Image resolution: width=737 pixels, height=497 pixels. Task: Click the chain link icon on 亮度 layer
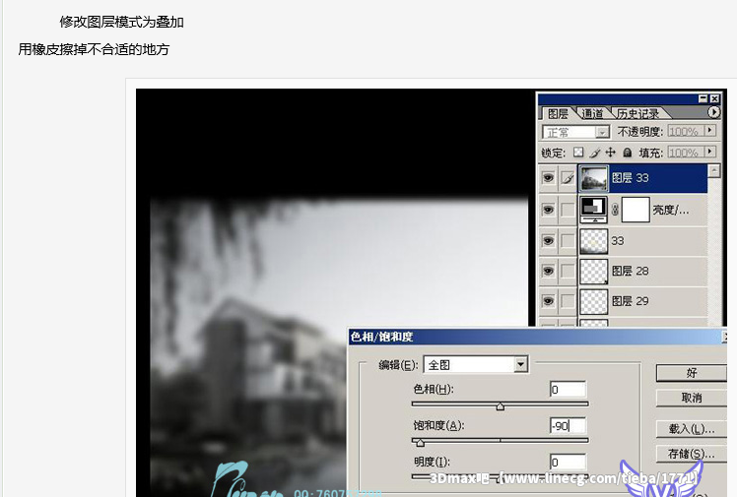(615, 210)
